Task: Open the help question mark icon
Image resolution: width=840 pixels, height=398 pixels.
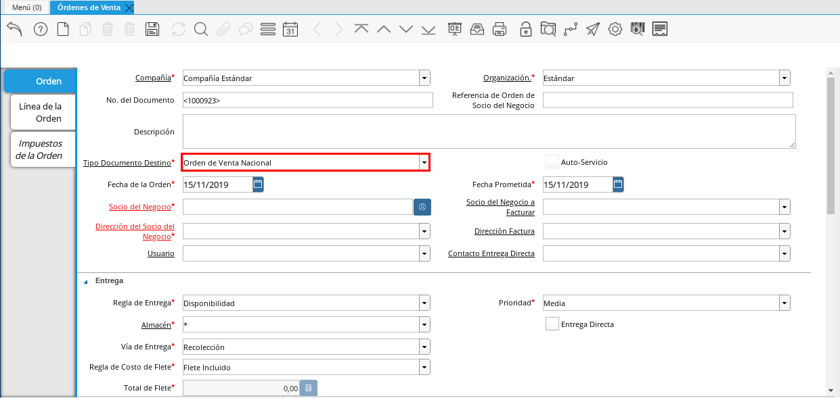Action: pyautogui.click(x=41, y=29)
